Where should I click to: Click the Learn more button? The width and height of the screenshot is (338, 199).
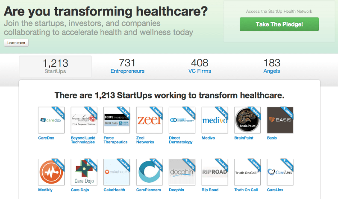coord(16,43)
